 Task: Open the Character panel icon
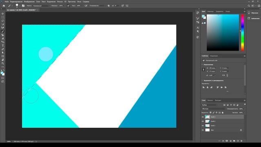[x=197, y=28]
